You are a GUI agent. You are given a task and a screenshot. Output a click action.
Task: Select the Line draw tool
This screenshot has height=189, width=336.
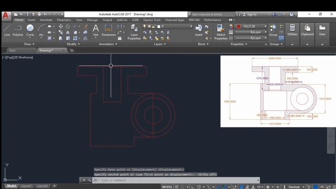[x=7, y=30]
